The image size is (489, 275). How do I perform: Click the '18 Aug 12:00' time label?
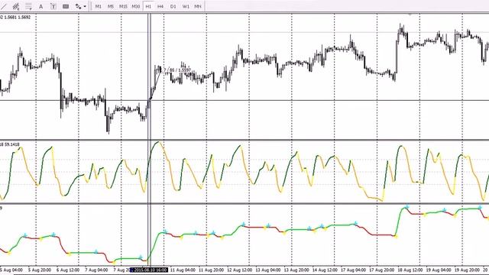(410, 270)
